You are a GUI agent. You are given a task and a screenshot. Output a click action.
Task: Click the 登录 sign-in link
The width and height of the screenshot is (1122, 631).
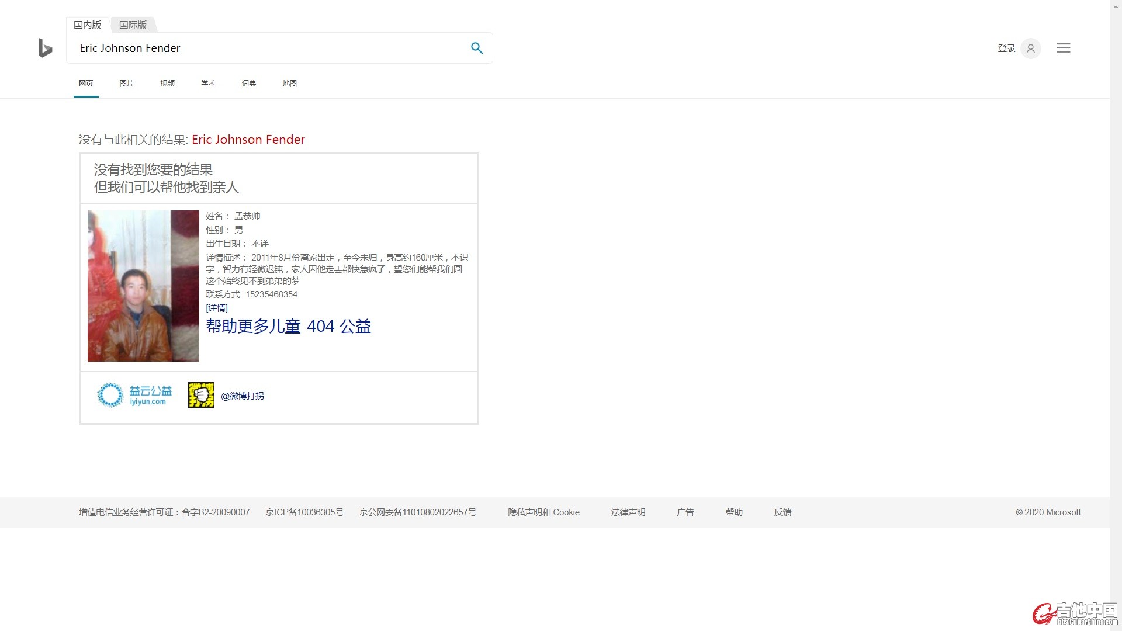(1006, 48)
